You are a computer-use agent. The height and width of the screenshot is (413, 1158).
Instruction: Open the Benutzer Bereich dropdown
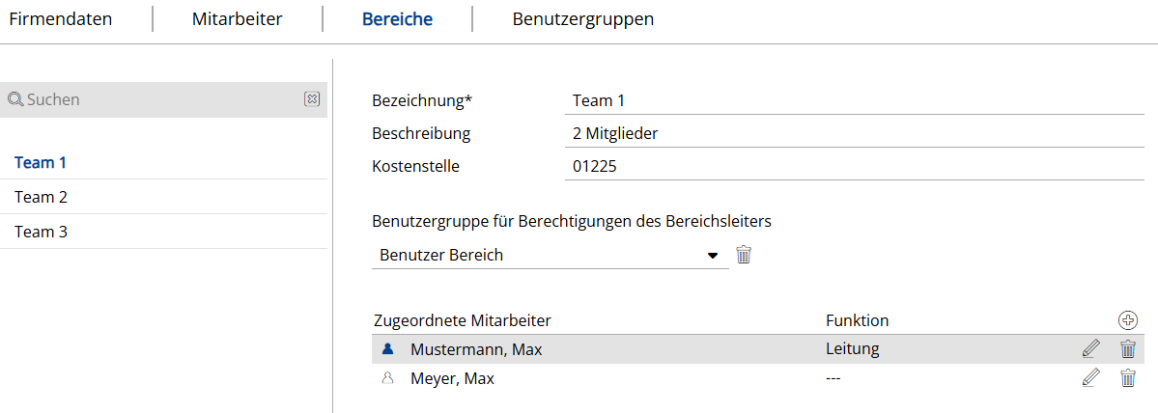pos(713,256)
